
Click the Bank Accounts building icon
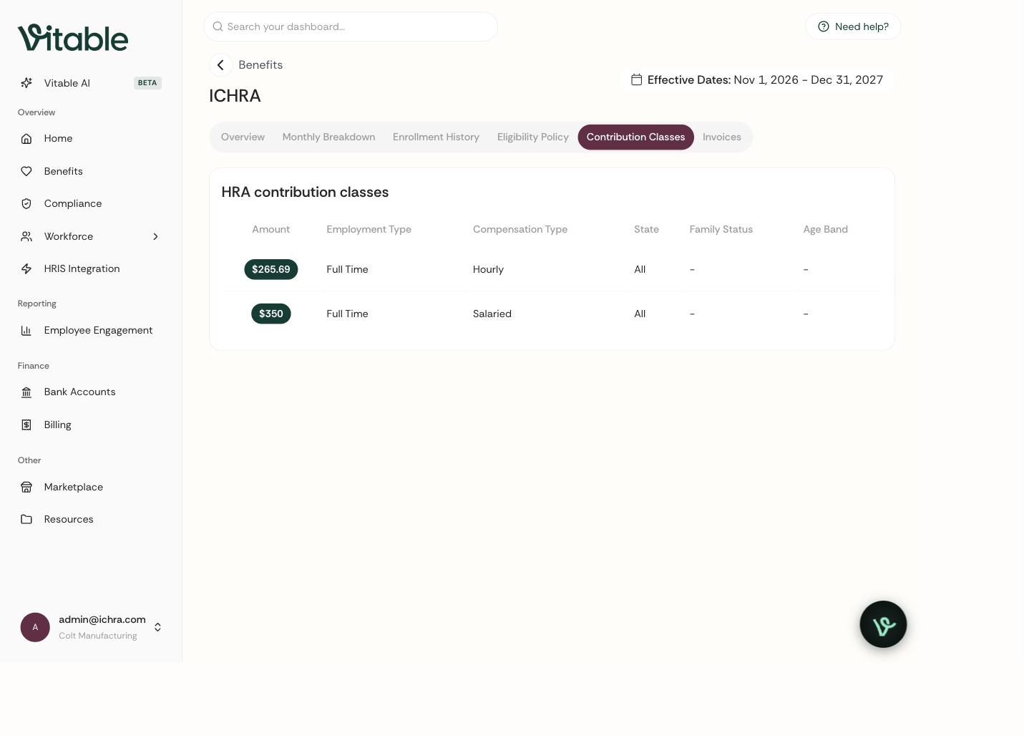(x=26, y=392)
